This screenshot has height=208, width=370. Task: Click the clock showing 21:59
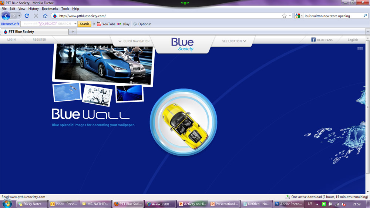(357, 204)
